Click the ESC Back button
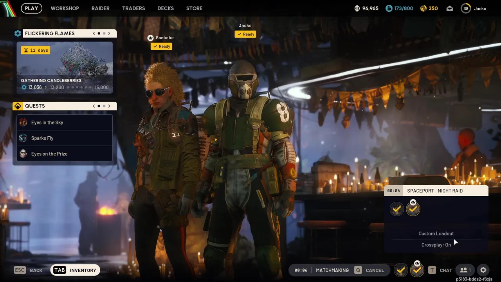 pos(28,270)
